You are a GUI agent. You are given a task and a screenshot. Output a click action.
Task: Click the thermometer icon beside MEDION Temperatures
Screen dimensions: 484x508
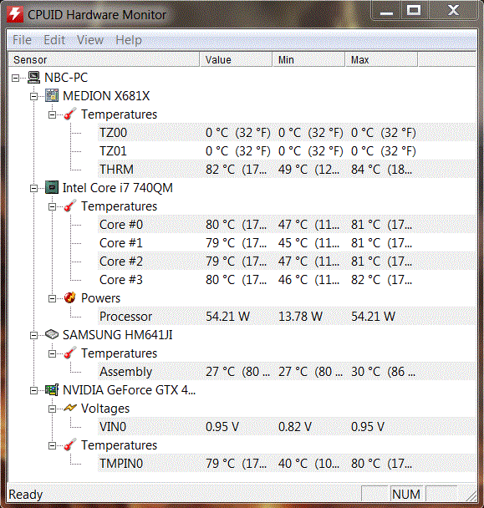(70, 114)
